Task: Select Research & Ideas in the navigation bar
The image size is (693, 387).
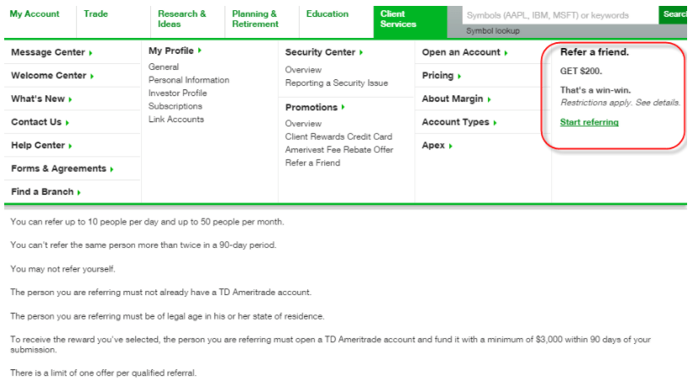Action: 181,19
